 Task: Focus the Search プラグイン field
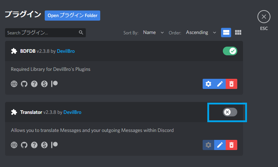point(45,33)
